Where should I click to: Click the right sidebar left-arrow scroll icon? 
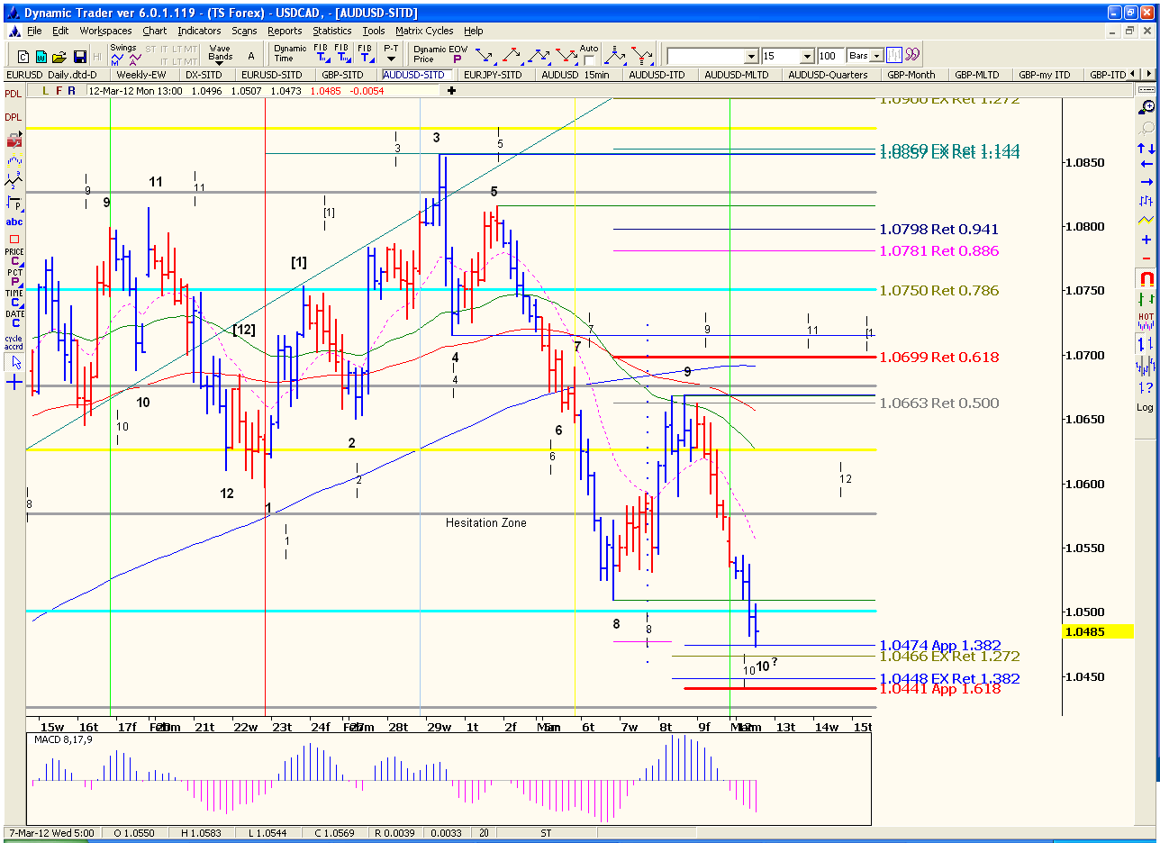point(1146,164)
